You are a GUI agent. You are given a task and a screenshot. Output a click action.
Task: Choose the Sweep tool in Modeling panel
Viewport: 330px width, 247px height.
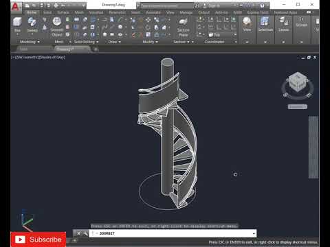[x=32, y=25]
